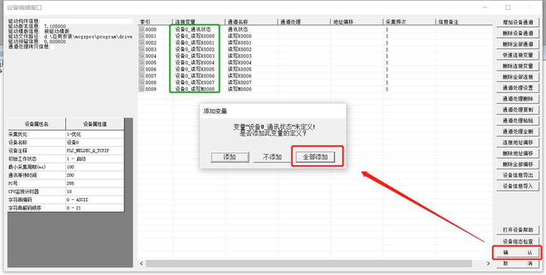This screenshot has width=546, height=275.
Task: Click the 删除全部偏移 button
Action: (518, 164)
